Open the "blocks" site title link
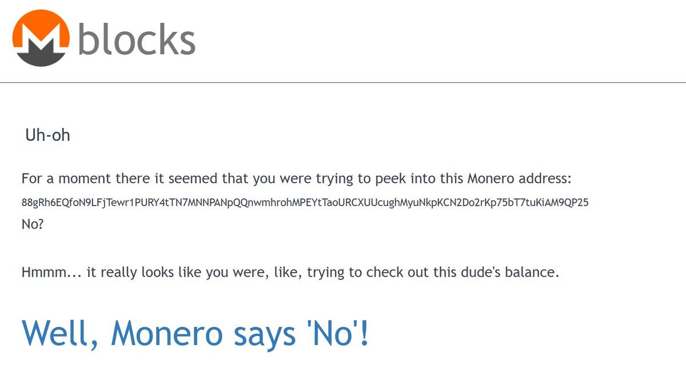This screenshot has height=385, width=686. [136, 39]
